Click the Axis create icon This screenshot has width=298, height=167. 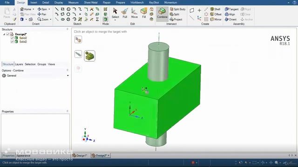pyautogui.click(x=192, y=18)
